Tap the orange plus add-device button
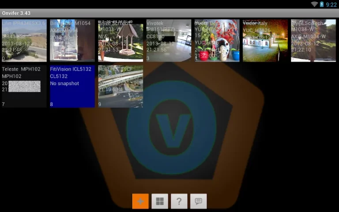The width and height of the screenshot is (339, 212). tap(140, 201)
